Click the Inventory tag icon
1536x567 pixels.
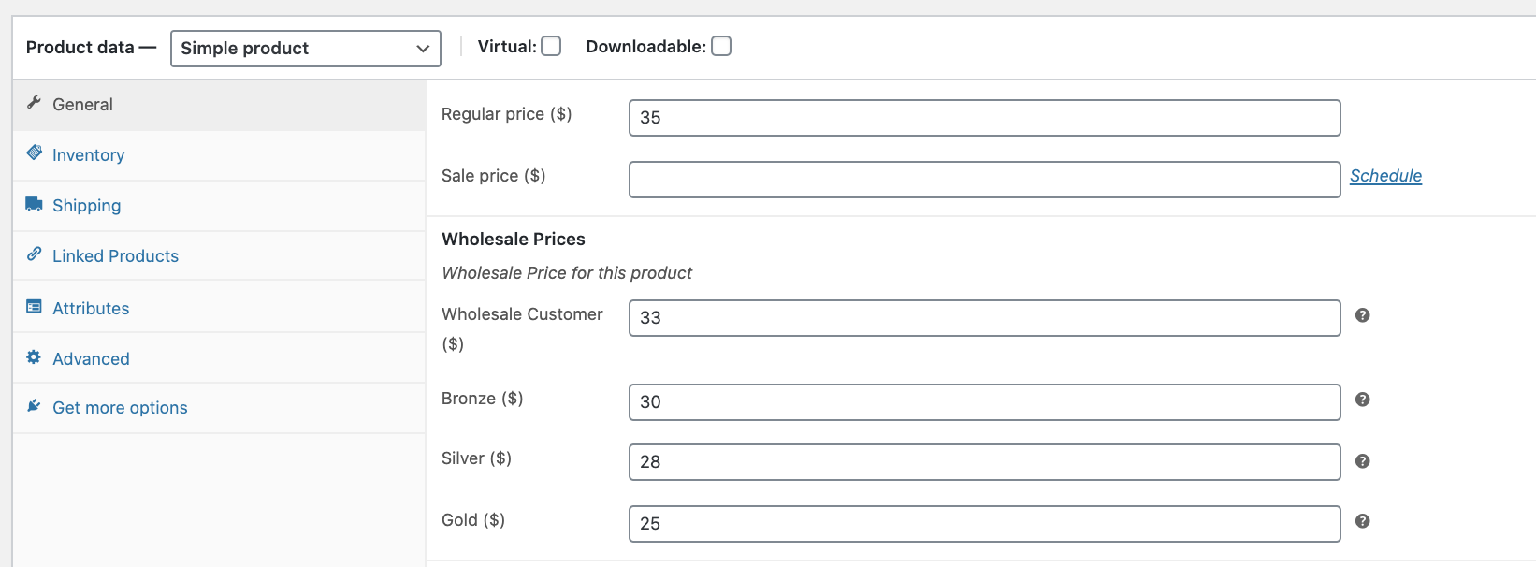(34, 153)
